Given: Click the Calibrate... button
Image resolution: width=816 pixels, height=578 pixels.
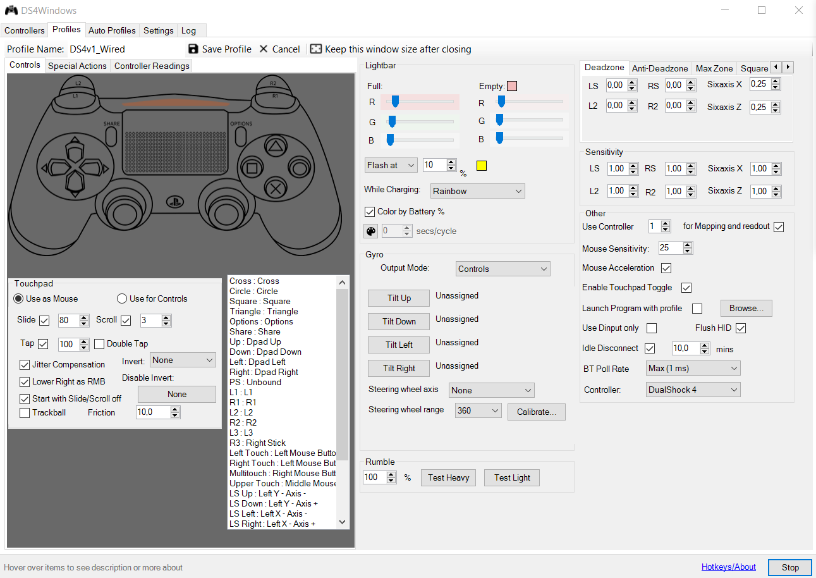Looking at the screenshot, I should click(x=537, y=412).
